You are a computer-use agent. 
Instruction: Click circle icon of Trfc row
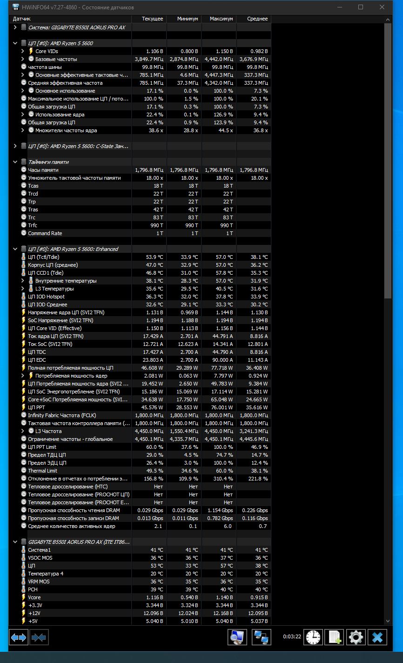coord(24,225)
